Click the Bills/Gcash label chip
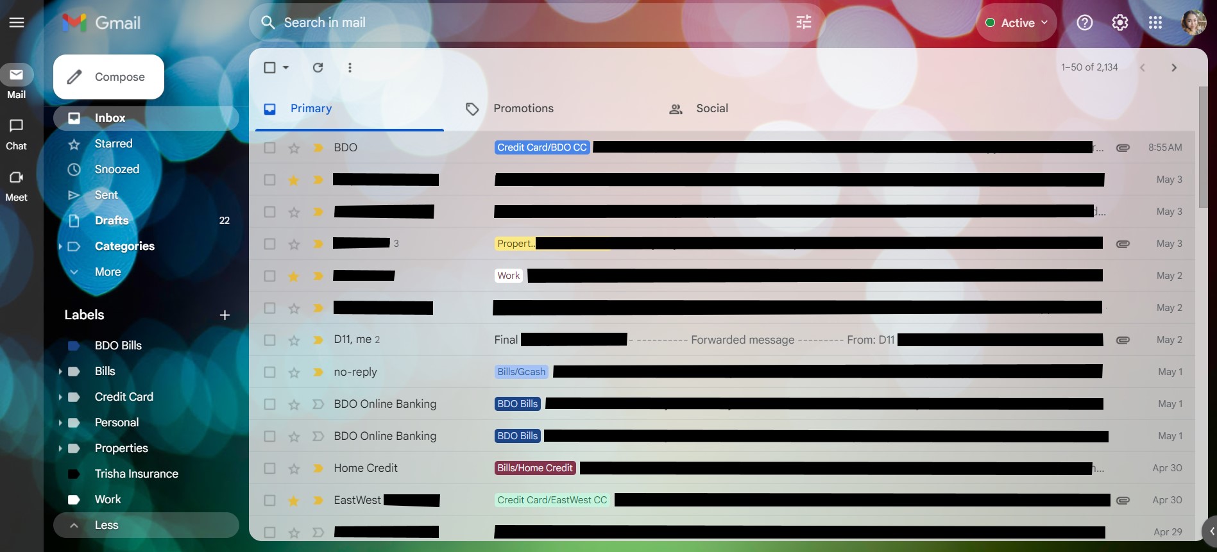This screenshot has height=552, width=1217. (x=522, y=372)
